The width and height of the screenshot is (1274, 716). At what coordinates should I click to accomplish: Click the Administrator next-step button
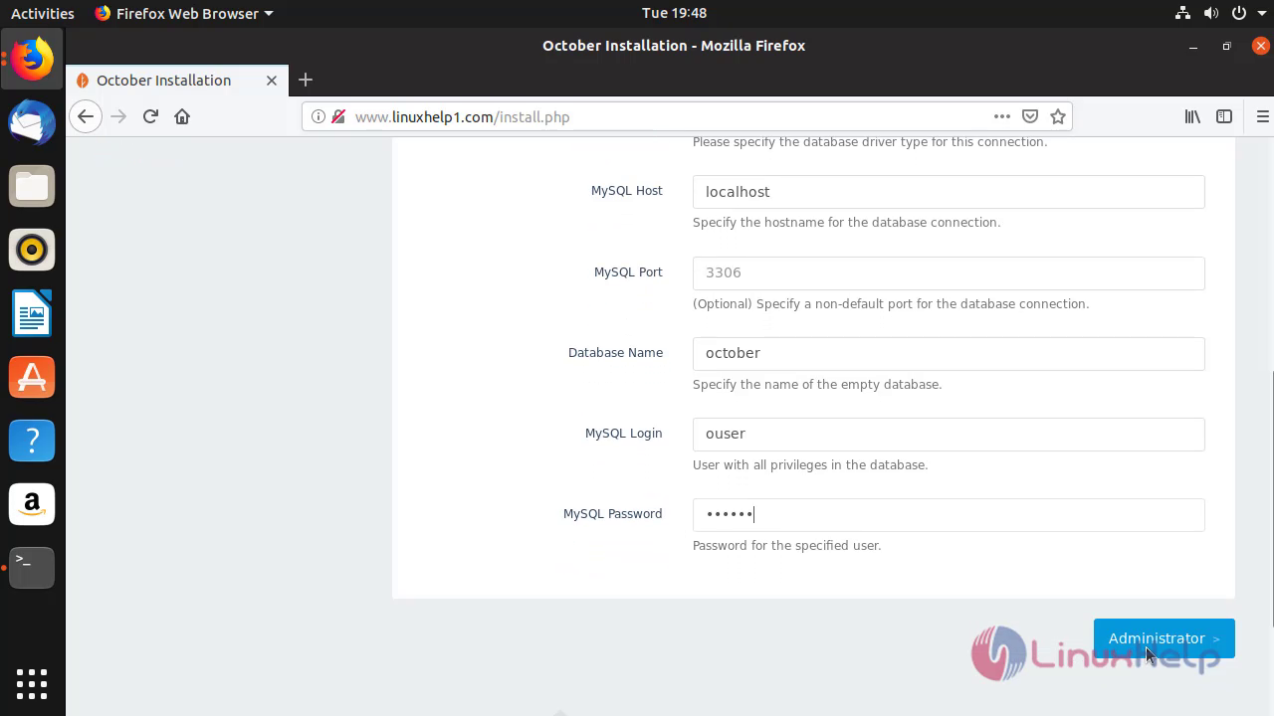coord(1164,638)
